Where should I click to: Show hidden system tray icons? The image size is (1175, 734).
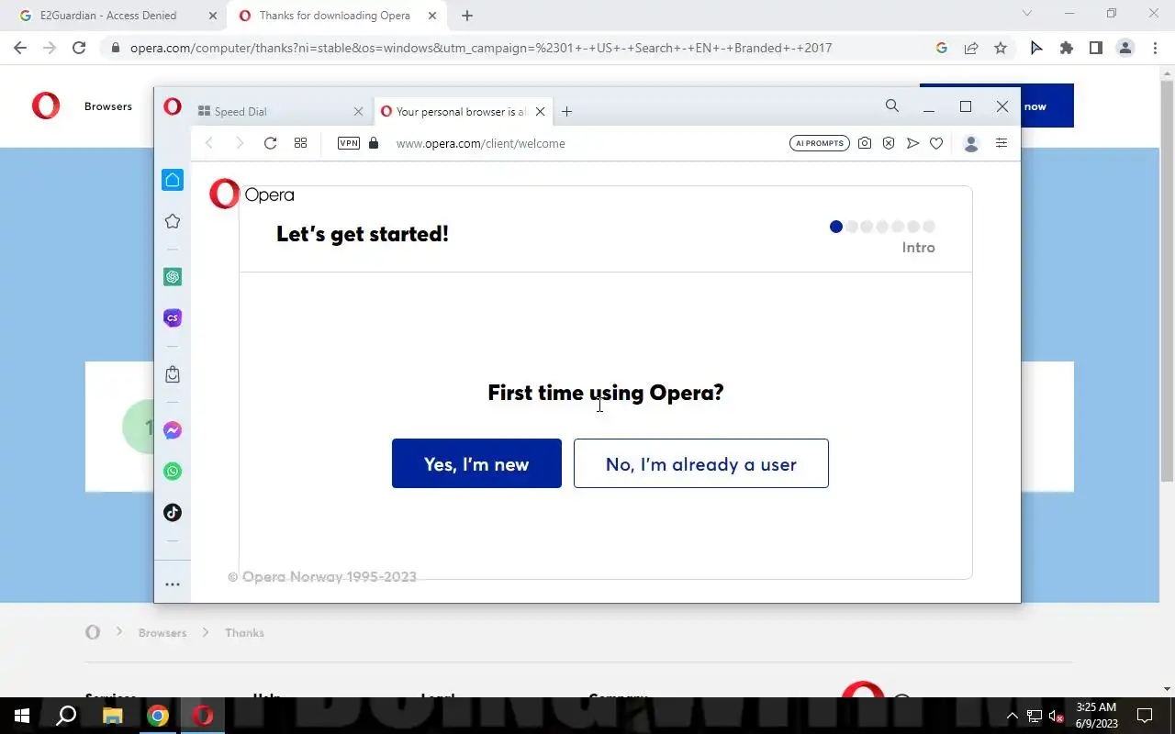point(1012,716)
